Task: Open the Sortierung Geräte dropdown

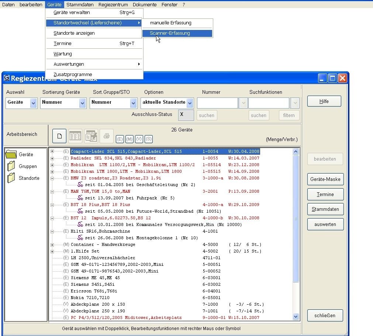Action: tap(82, 103)
